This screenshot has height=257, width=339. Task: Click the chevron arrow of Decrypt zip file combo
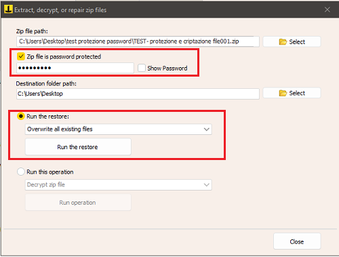[206, 185]
